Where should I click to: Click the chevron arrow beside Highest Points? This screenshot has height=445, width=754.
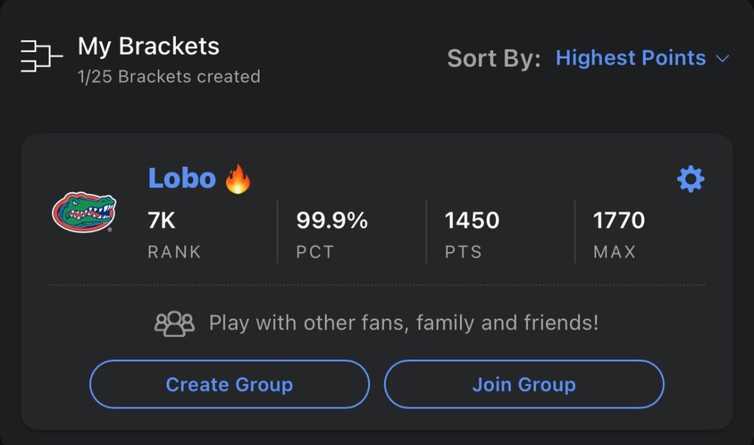722,59
